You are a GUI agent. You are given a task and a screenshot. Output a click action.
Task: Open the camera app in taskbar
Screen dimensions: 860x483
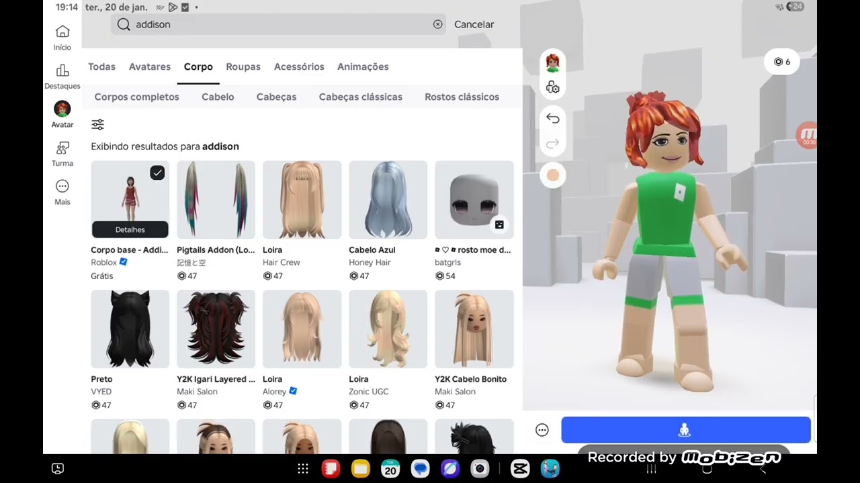480,468
